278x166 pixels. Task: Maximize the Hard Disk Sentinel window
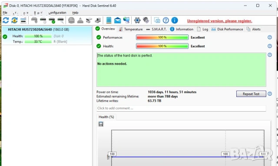[258, 6]
